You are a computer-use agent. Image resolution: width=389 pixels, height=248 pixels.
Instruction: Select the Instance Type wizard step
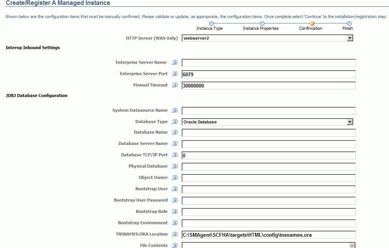211,23
